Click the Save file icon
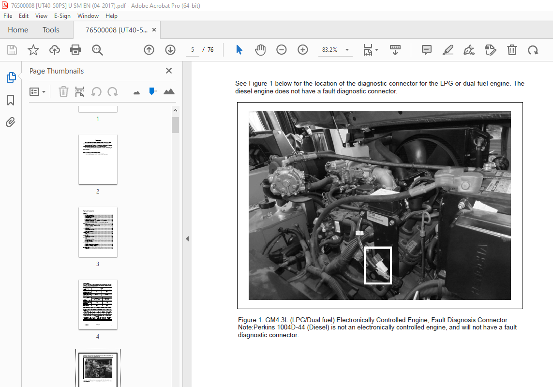 pos(12,50)
